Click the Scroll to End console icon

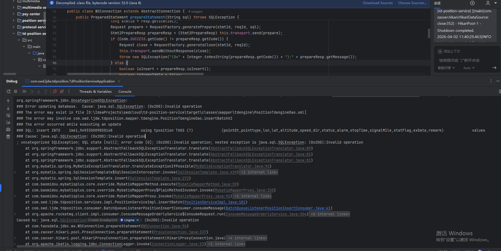pyautogui.click(x=8, y=122)
